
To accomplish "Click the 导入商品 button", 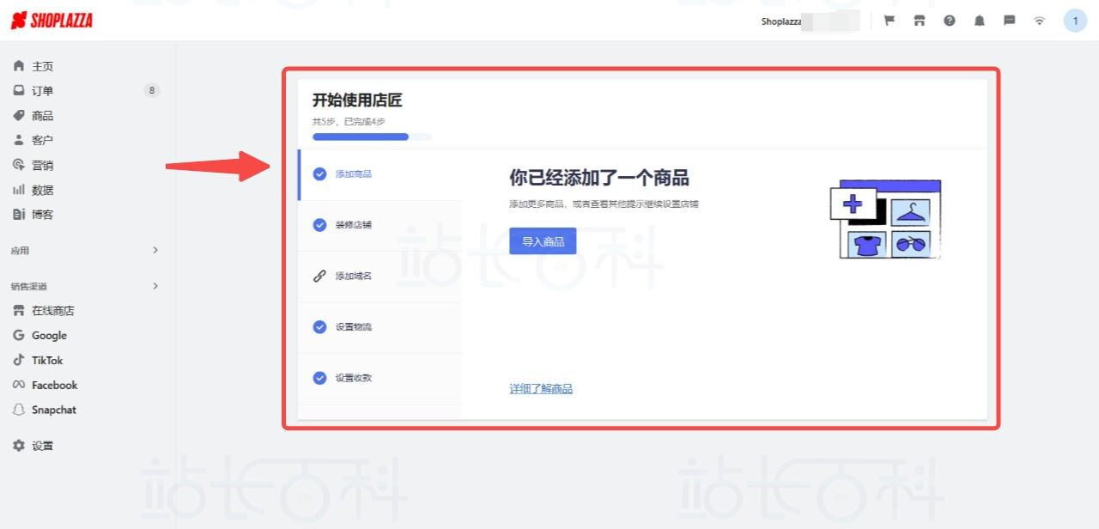I will click(x=543, y=241).
